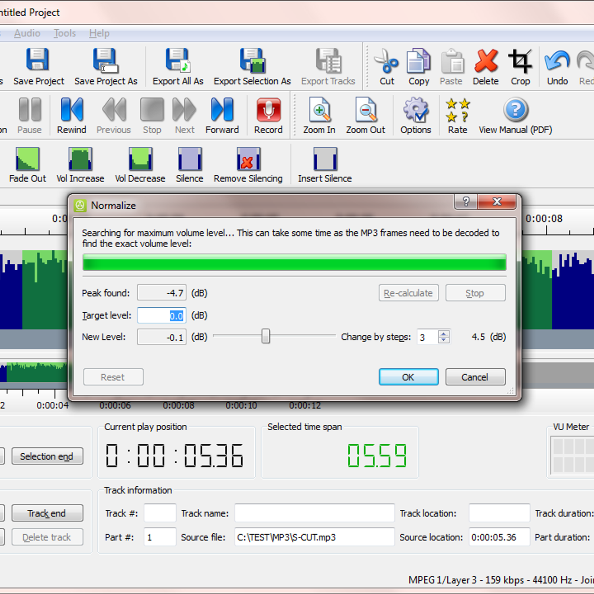Start recording with Record button
Screen dimensions: 594x594
point(268,109)
